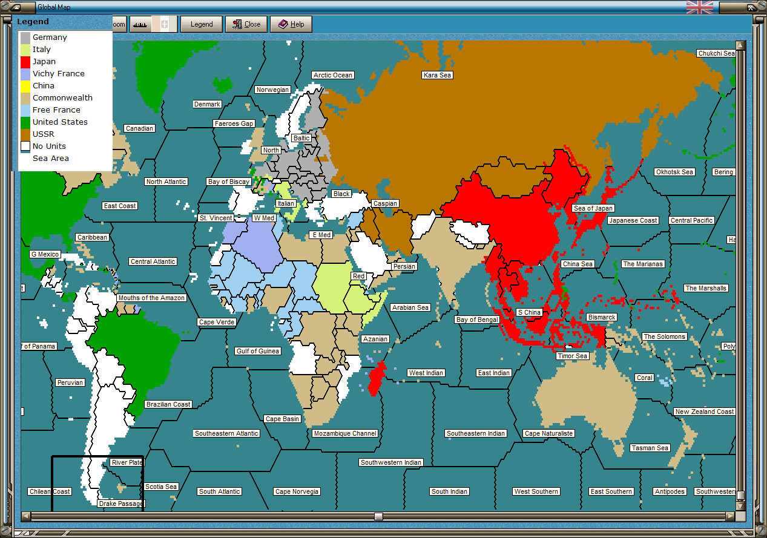
Task: Click the Caribbean sea label
Action: click(x=93, y=237)
